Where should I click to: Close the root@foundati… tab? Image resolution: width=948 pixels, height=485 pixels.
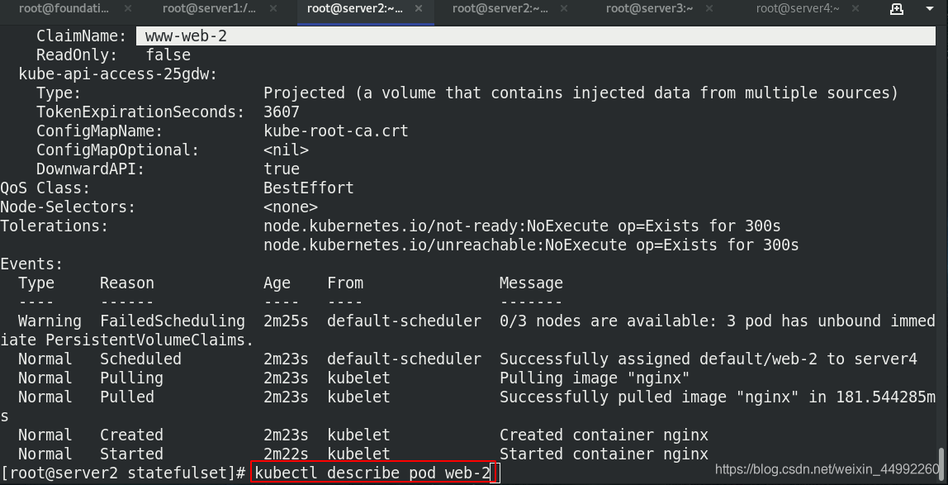coord(127,8)
